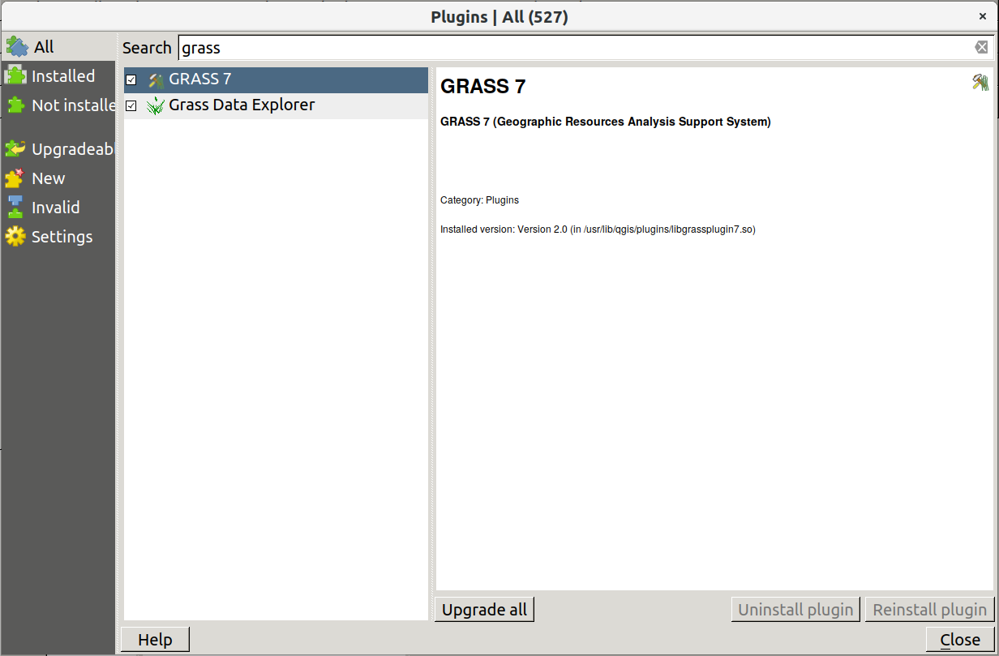Click the GRASS 7 heading in details
The width and height of the screenshot is (999, 656).
pos(483,86)
